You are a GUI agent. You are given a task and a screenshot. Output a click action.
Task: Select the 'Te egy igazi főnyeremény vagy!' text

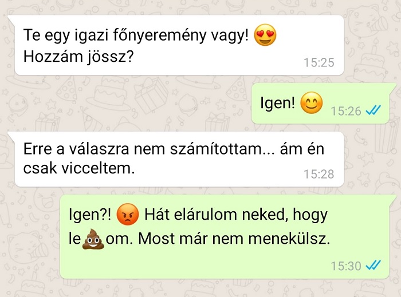[x=136, y=35]
